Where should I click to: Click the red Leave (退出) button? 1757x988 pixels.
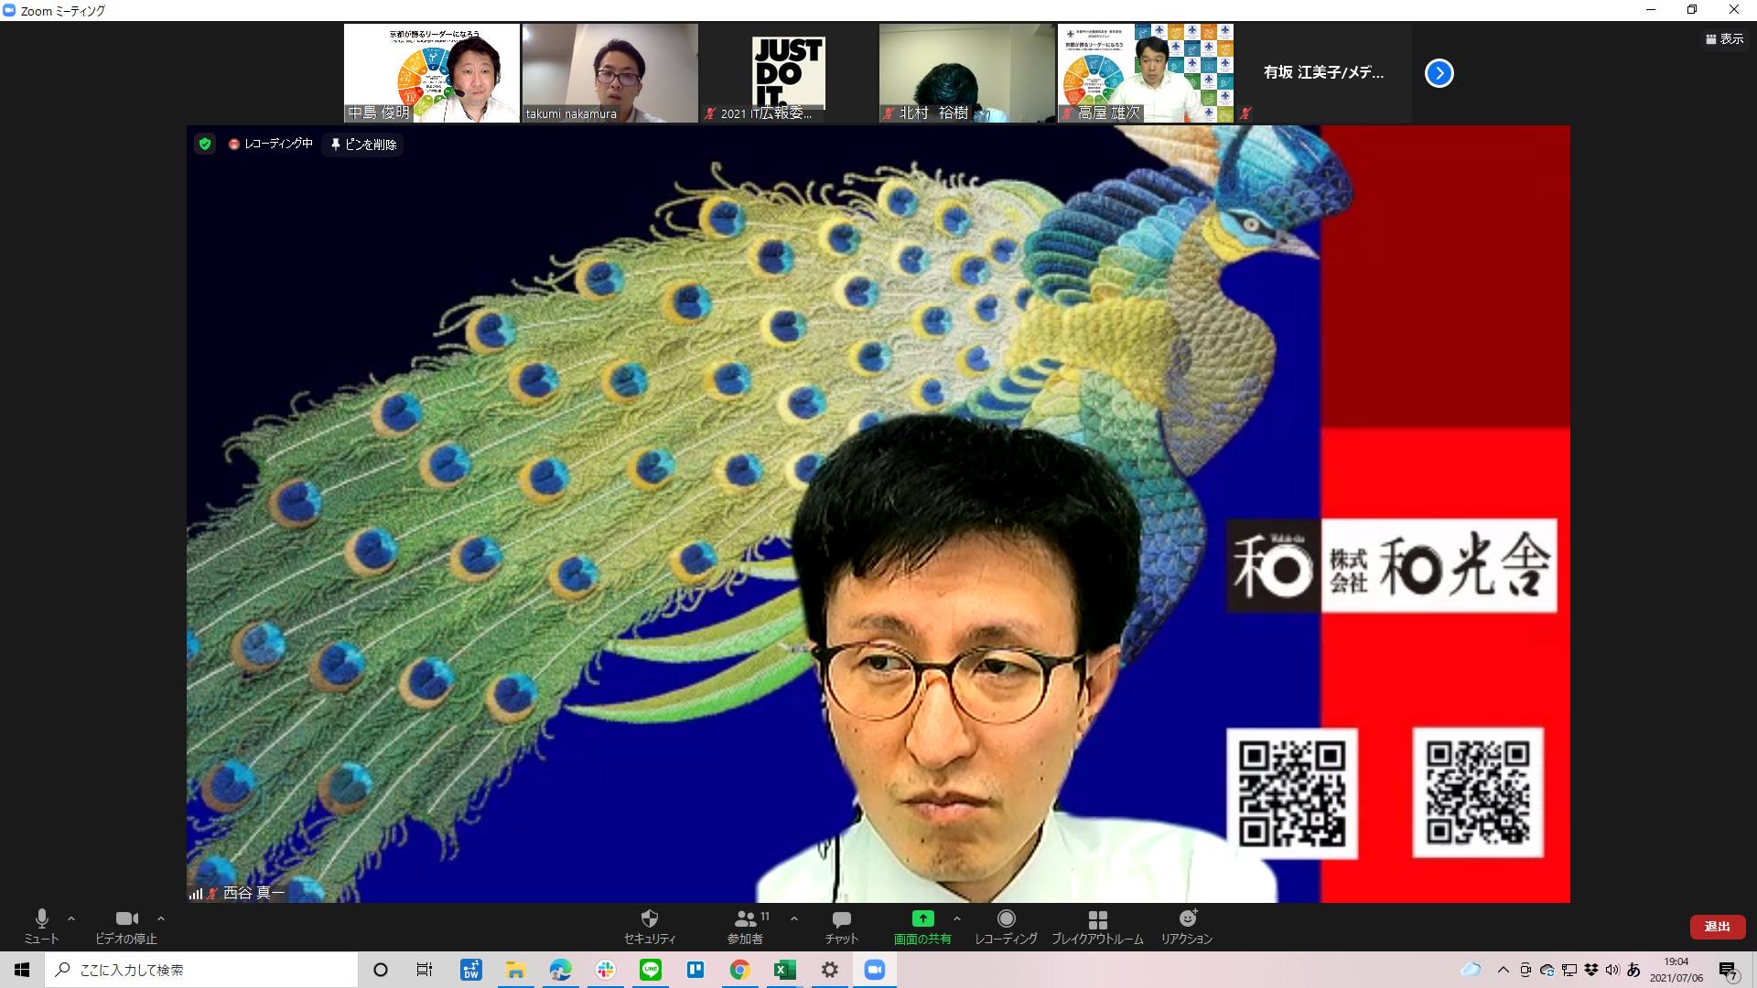[1718, 927]
